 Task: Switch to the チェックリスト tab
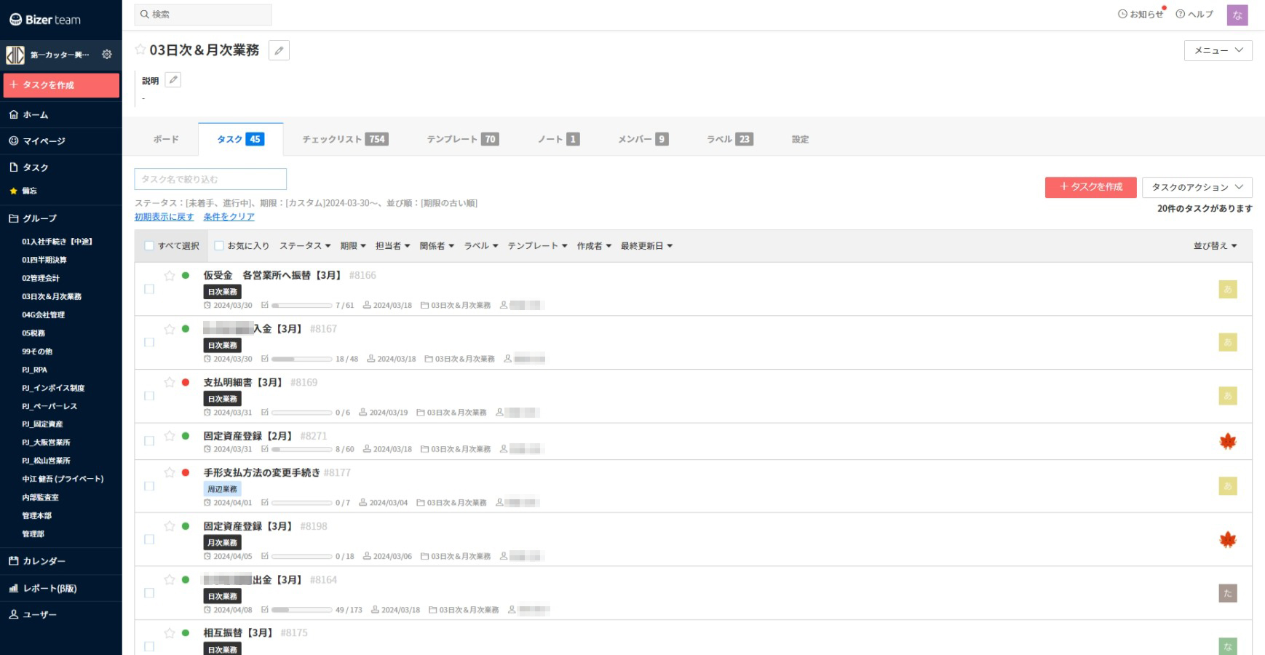click(344, 139)
